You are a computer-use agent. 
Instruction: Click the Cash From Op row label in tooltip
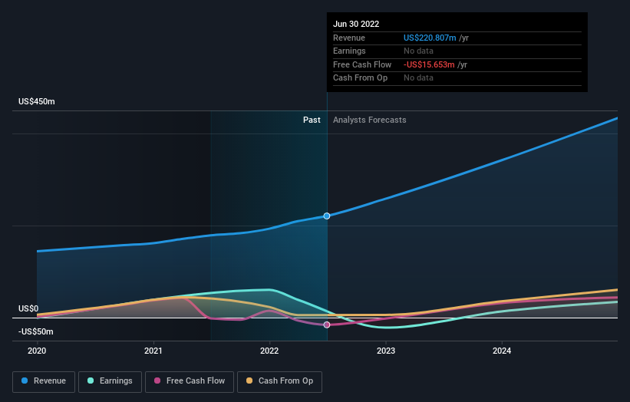click(361, 78)
